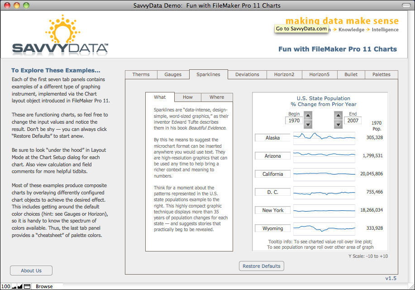This screenshot has width=415, height=290.
Task: Click the green window zoom button
Action: [x=26, y=5]
